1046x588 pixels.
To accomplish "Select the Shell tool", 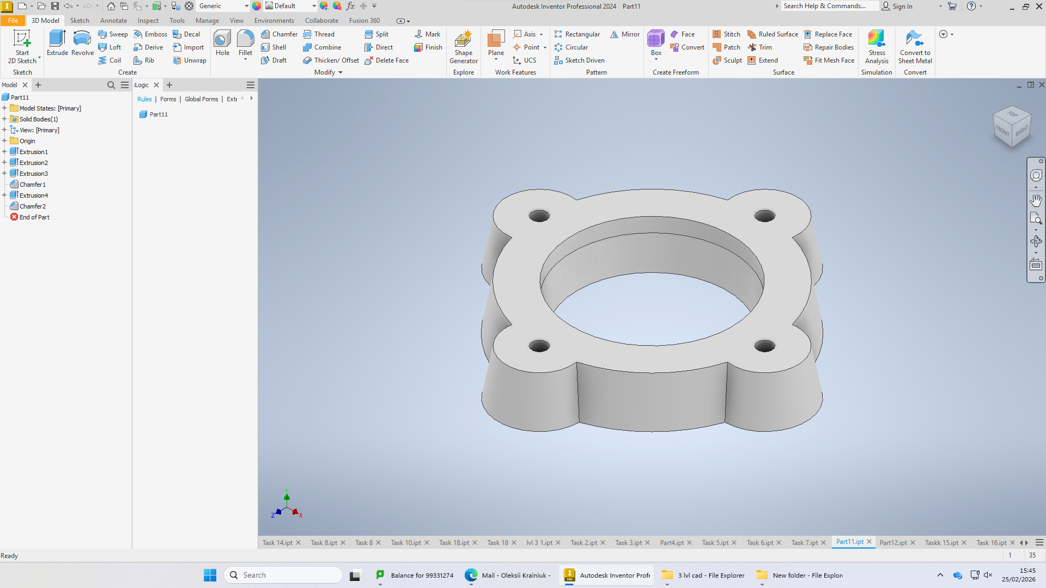I will click(273, 47).
